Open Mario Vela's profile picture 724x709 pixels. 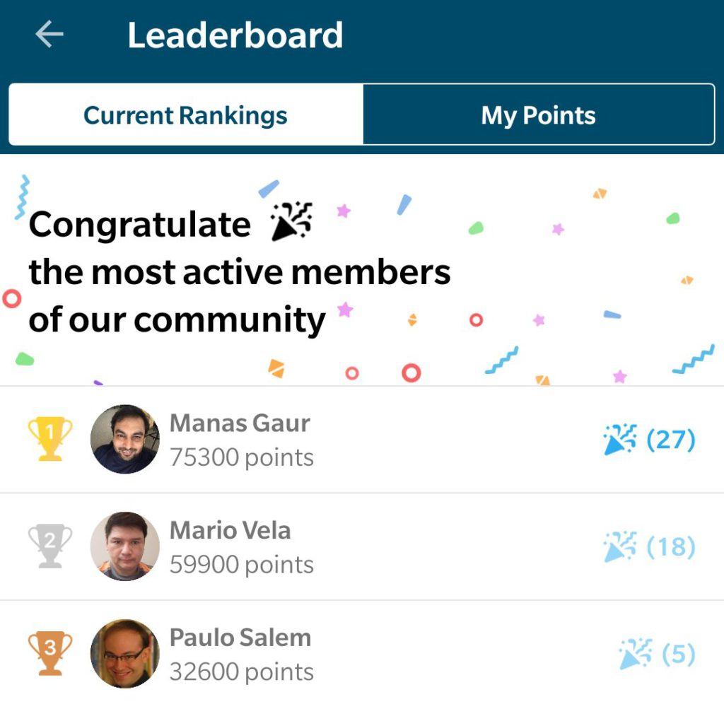(124, 546)
